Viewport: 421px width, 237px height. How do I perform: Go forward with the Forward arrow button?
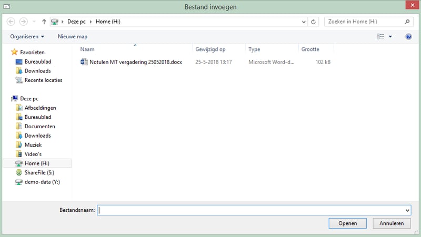23,22
